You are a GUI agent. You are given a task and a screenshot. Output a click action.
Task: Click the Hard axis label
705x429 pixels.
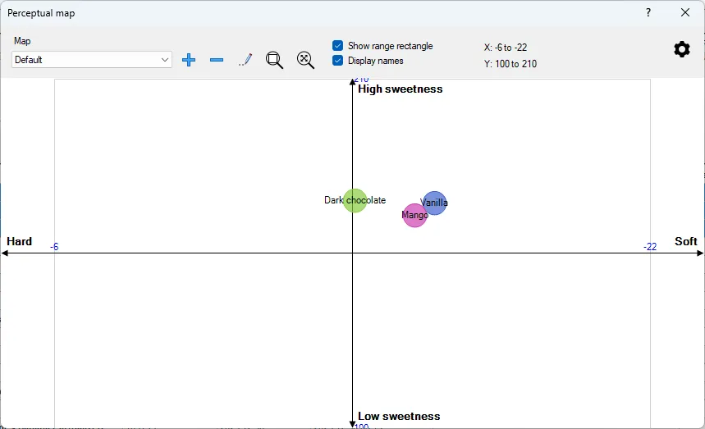pyautogui.click(x=20, y=241)
